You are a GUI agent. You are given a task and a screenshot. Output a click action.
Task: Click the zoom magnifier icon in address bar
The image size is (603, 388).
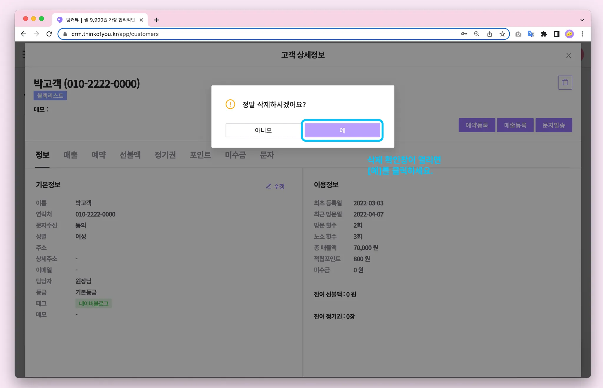(x=476, y=34)
